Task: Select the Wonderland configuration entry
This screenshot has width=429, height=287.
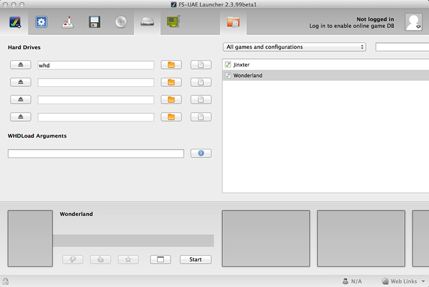Action: coord(248,75)
